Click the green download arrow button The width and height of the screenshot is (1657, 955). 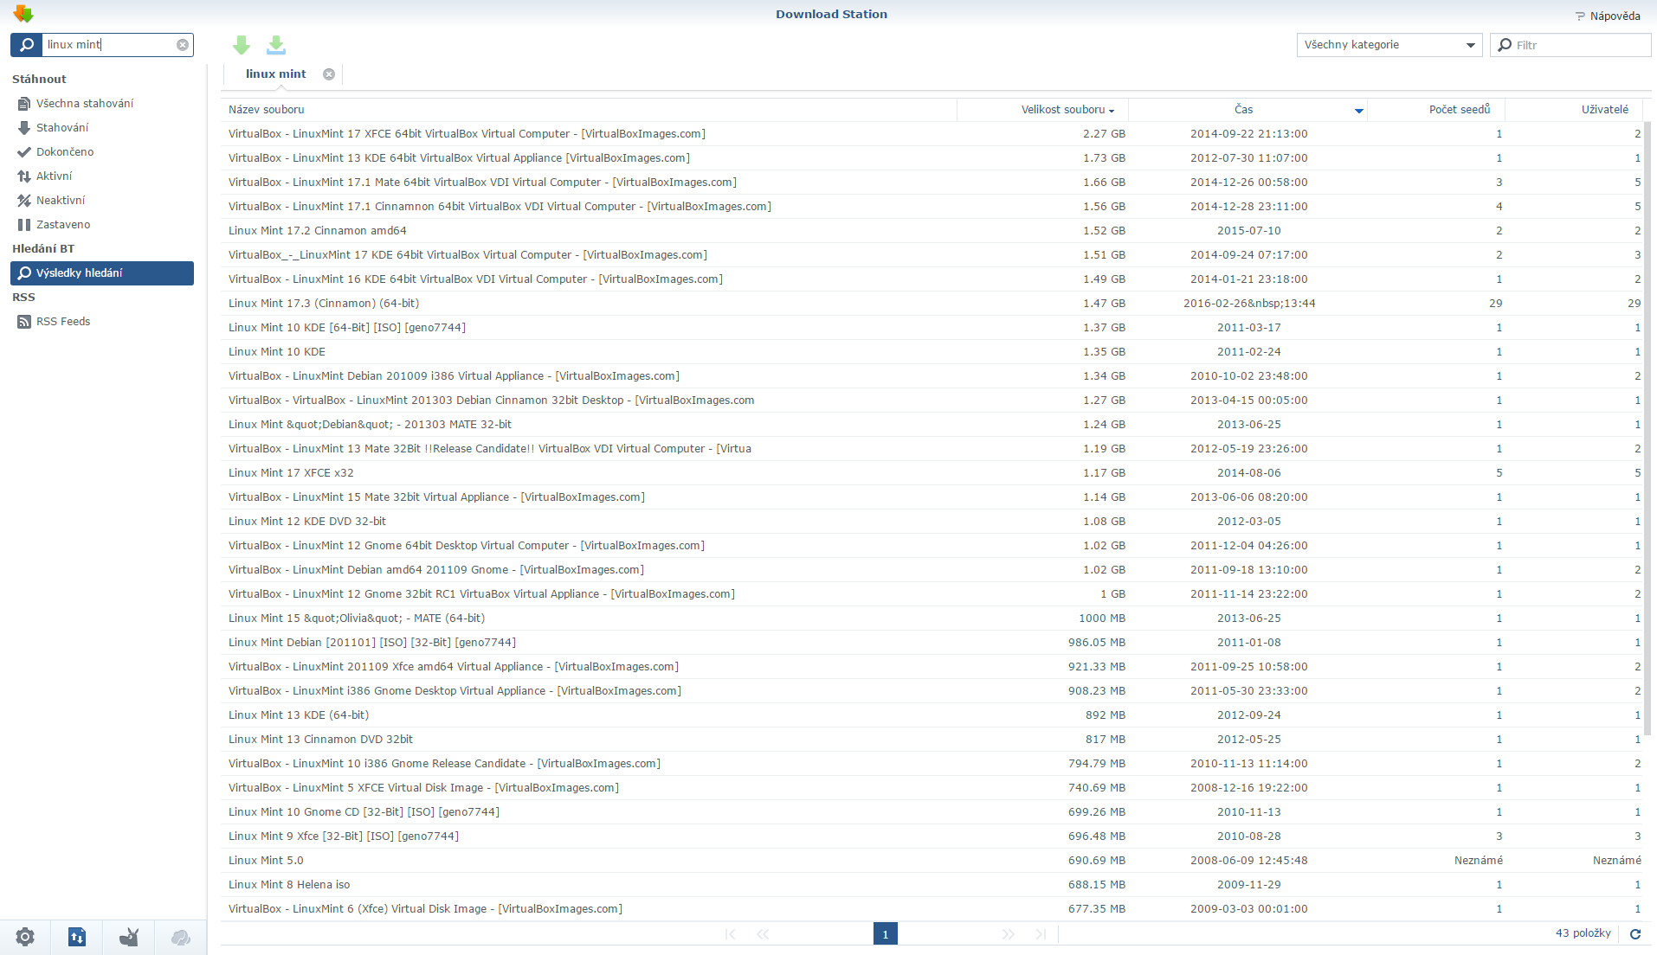point(242,45)
